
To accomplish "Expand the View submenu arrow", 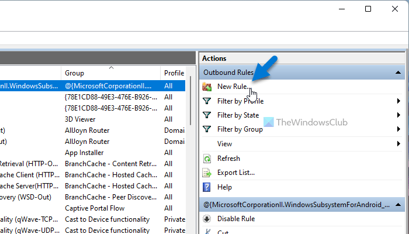I will 398,144.
